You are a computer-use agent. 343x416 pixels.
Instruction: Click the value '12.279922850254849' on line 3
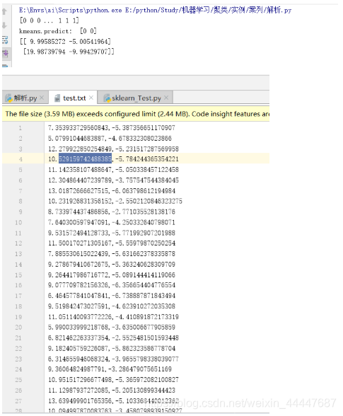[80, 149]
